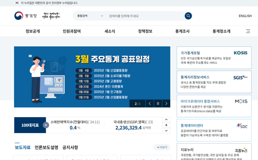Click the down chevron on indicator ticker
The image size is (258, 160).
(166, 130)
